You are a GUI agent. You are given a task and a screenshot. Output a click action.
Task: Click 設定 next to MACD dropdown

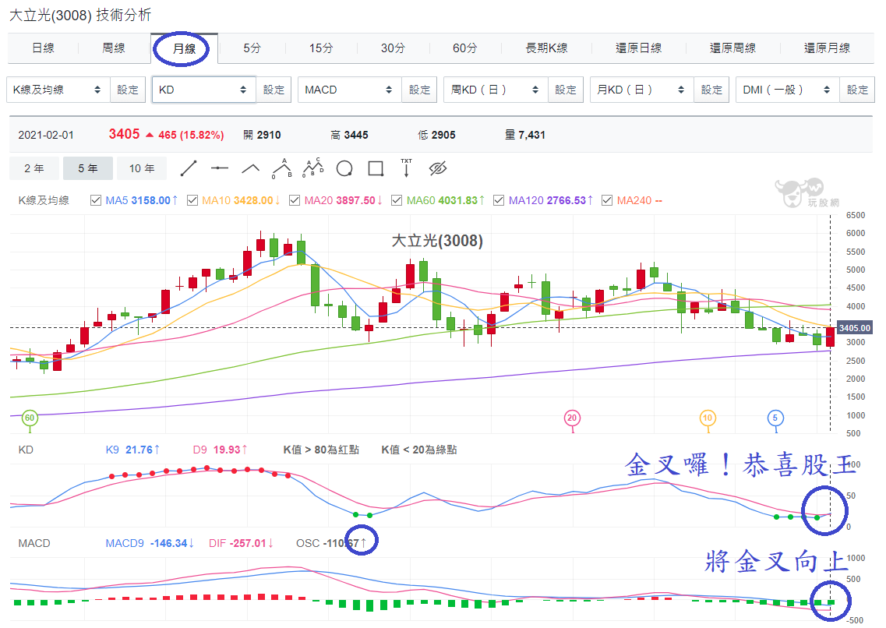(x=419, y=90)
